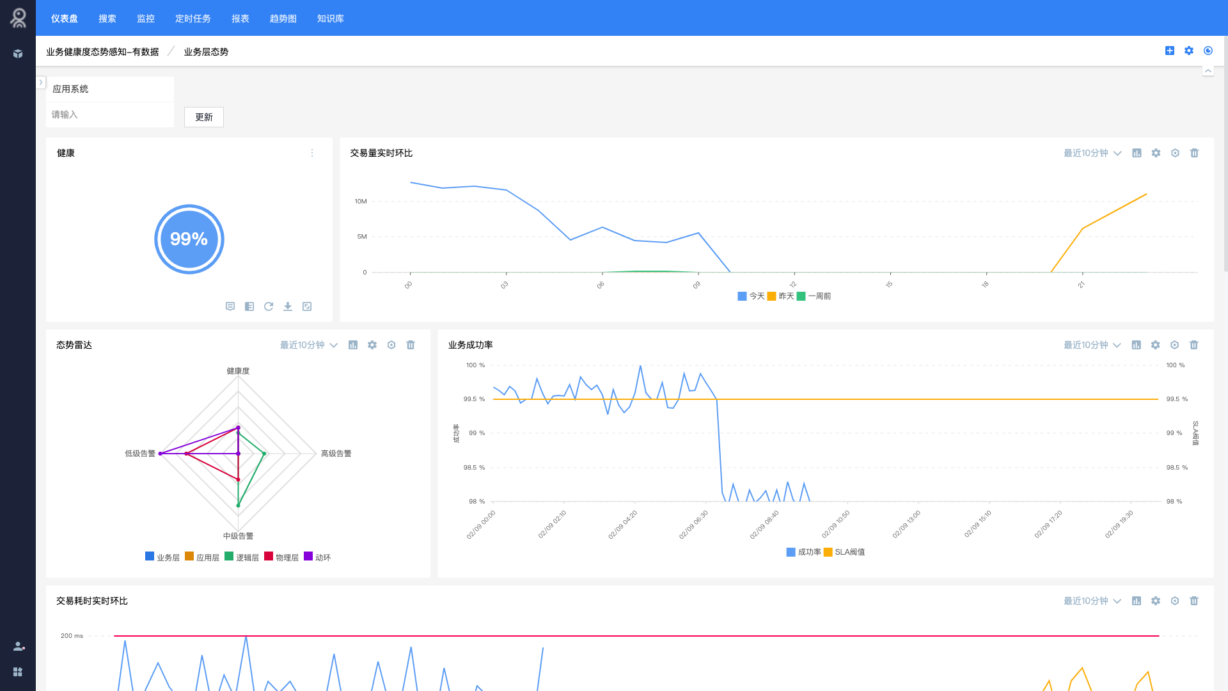Toggle 业务层 legend in radar

(x=162, y=557)
